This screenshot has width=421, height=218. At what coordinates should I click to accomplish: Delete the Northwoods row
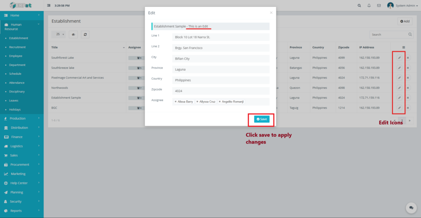pos(407,88)
